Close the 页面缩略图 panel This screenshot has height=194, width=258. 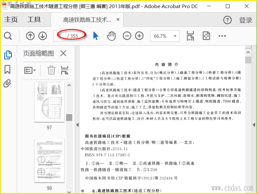(63, 53)
